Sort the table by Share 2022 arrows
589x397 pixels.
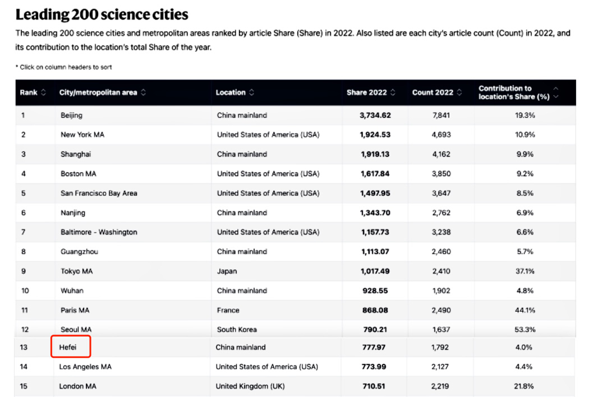tap(393, 93)
